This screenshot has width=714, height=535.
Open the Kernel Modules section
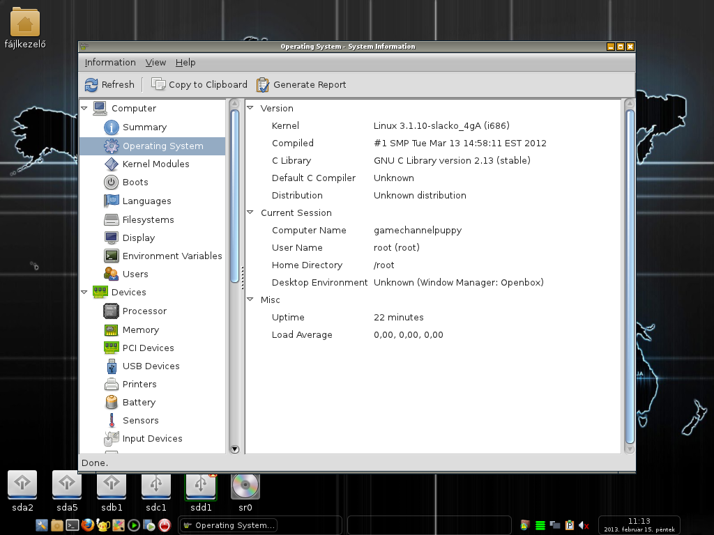click(x=155, y=164)
